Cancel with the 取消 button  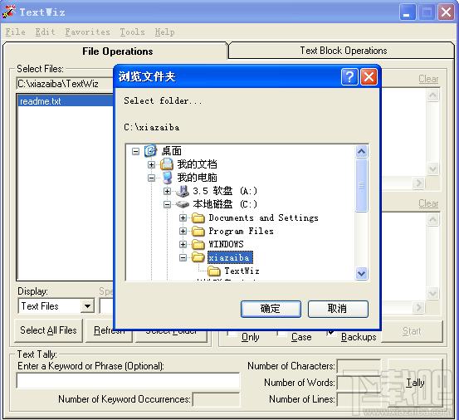coord(338,309)
